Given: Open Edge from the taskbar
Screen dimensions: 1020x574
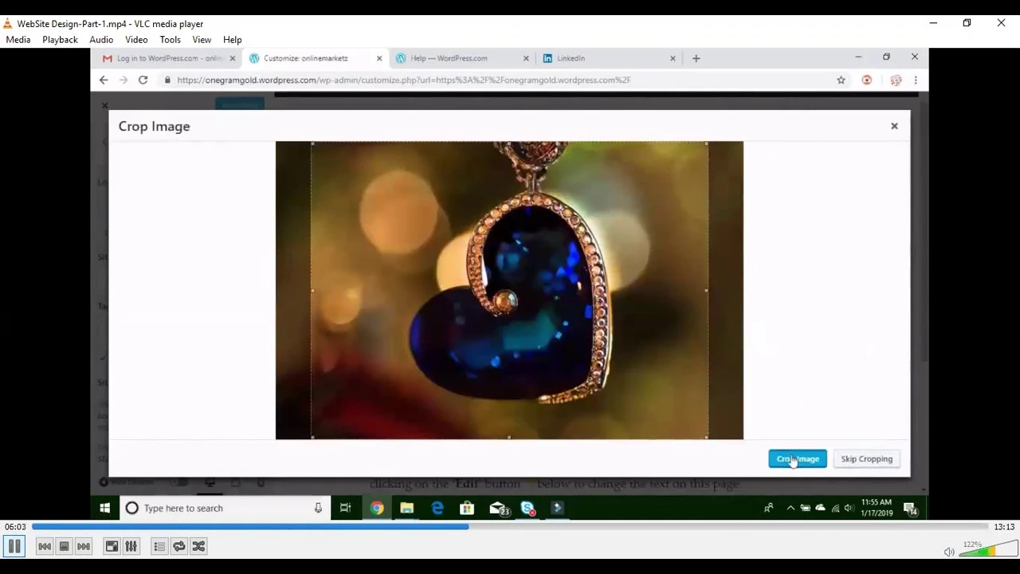Looking at the screenshot, I should pos(437,508).
